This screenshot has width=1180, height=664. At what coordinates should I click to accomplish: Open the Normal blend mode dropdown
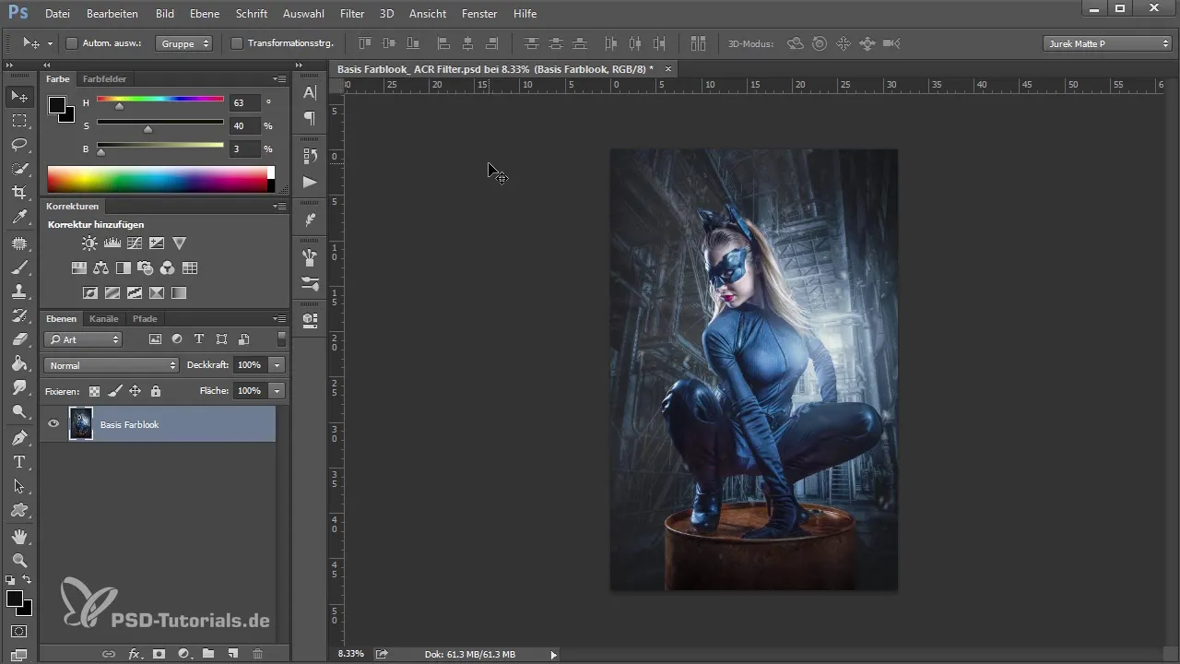pyautogui.click(x=112, y=365)
